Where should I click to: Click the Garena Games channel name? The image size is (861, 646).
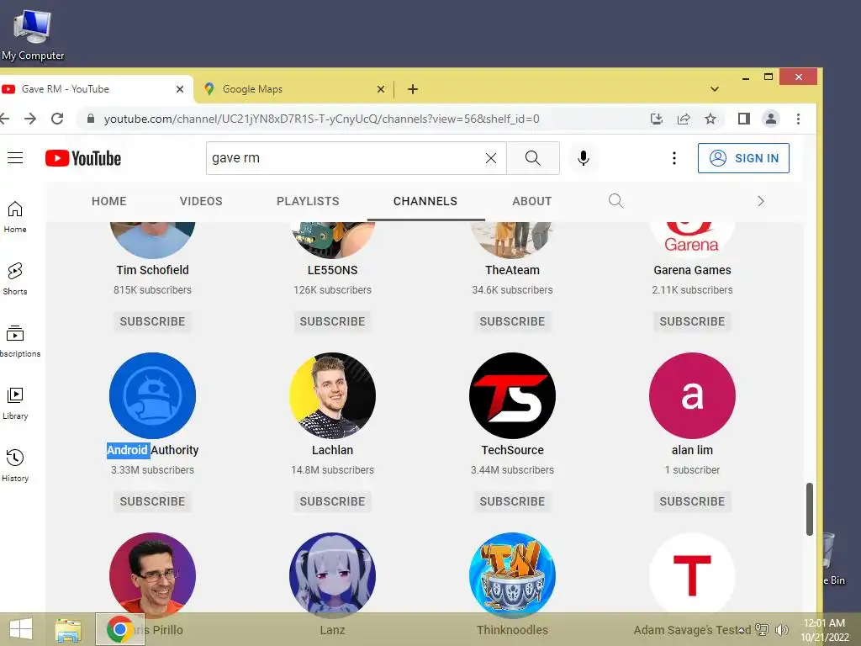tap(692, 270)
